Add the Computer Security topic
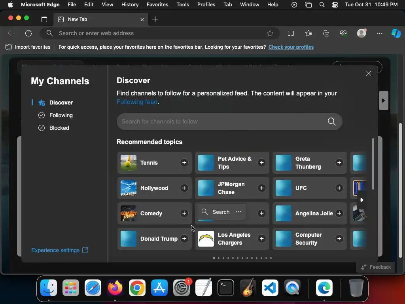 point(339,239)
